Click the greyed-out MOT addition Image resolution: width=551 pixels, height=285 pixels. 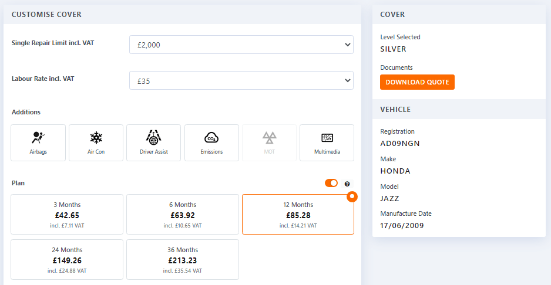tap(269, 142)
